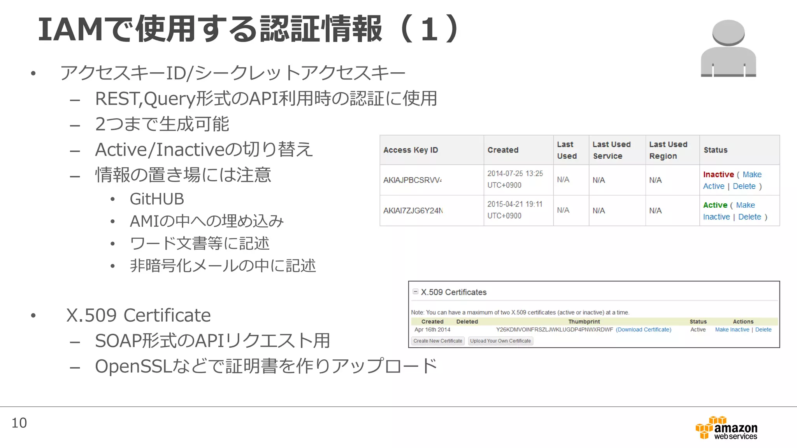Delete the active AKIAI7ZJG6Y24N access key
The width and height of the screenshot is (797, 448).
[750, 217]
